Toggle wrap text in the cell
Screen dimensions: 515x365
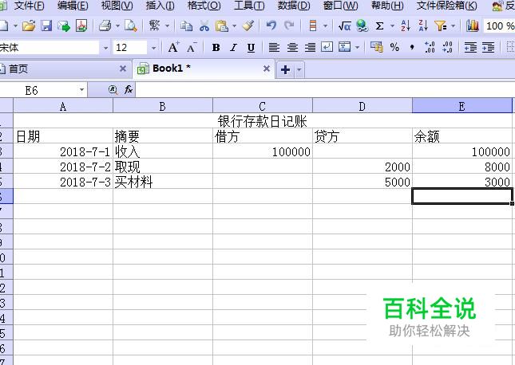click(x=327, y=48)
